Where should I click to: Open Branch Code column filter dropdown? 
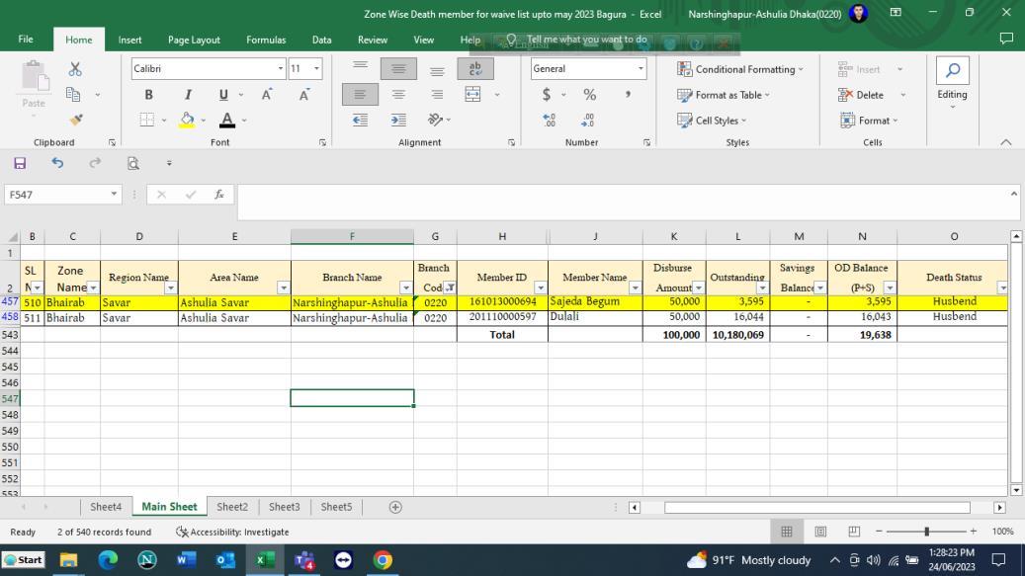click(449, 288)
